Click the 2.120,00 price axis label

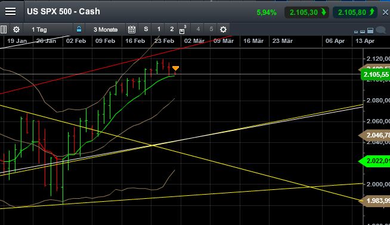378,58
